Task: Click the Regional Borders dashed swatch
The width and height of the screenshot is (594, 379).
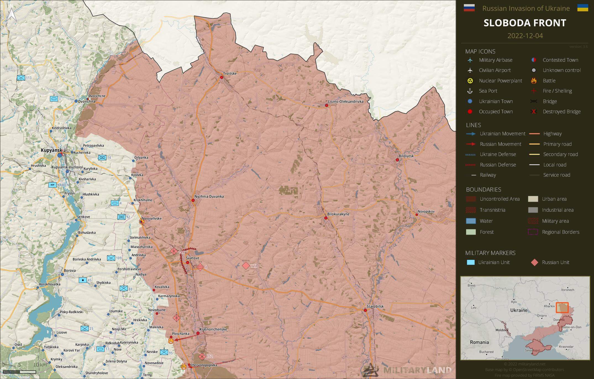Action: pos(533,232)
